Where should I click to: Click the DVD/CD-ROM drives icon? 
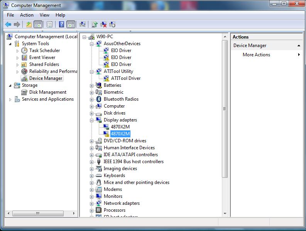click(99, 141)
